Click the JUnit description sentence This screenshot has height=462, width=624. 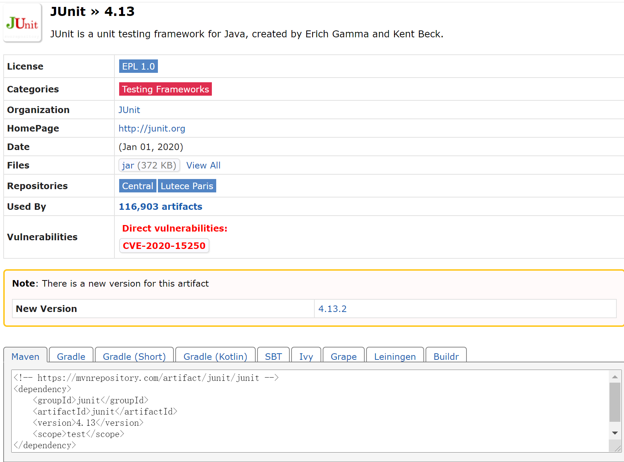coord(247,34)
